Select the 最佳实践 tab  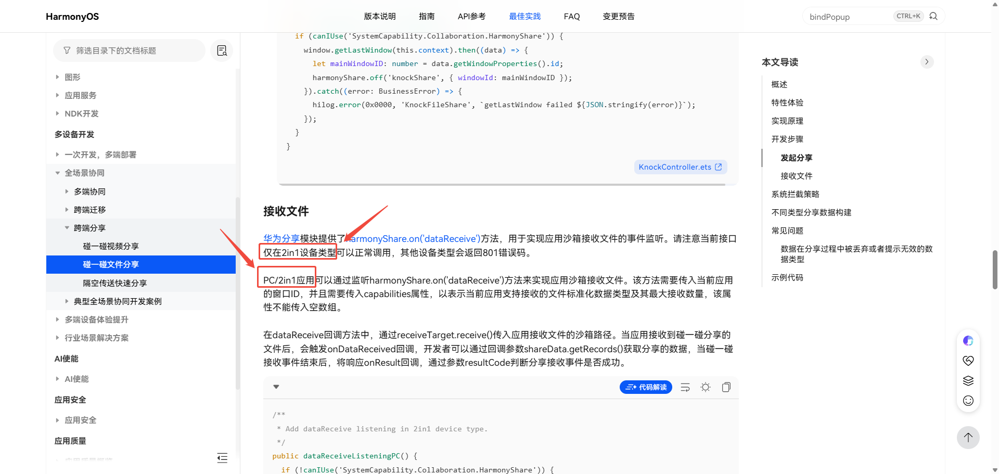(525, 17)
